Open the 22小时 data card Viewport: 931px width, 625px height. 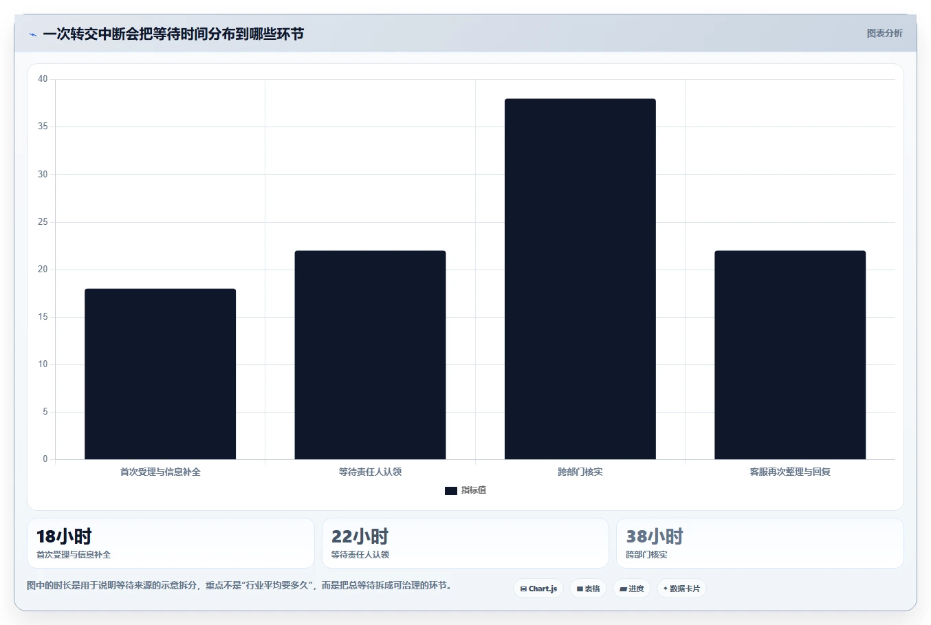465,543
